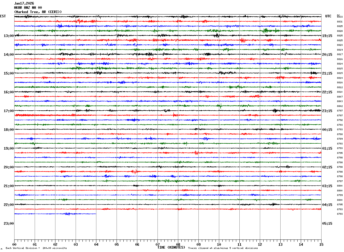This screenshot has width=344, height=252.
Task: Click the location label '(Marked Tree, AR (CERI))'
Action: pyautogui.click(x=38, y=12)
